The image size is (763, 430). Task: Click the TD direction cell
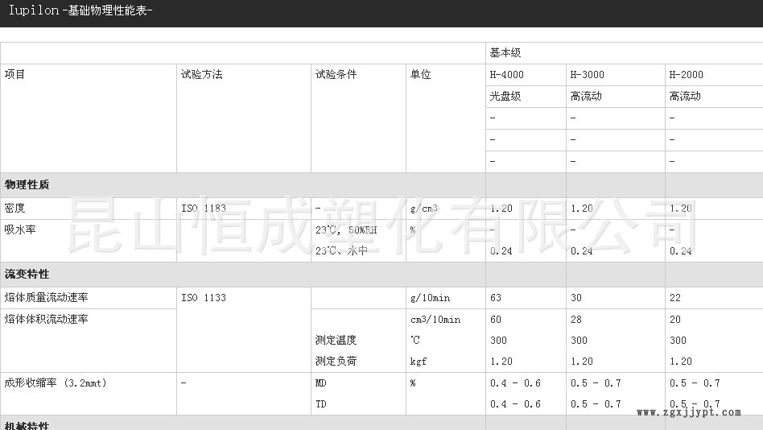320,404
